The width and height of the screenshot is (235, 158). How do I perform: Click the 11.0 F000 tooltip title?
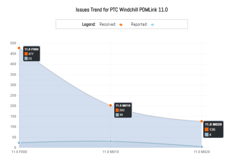point(31,49)
